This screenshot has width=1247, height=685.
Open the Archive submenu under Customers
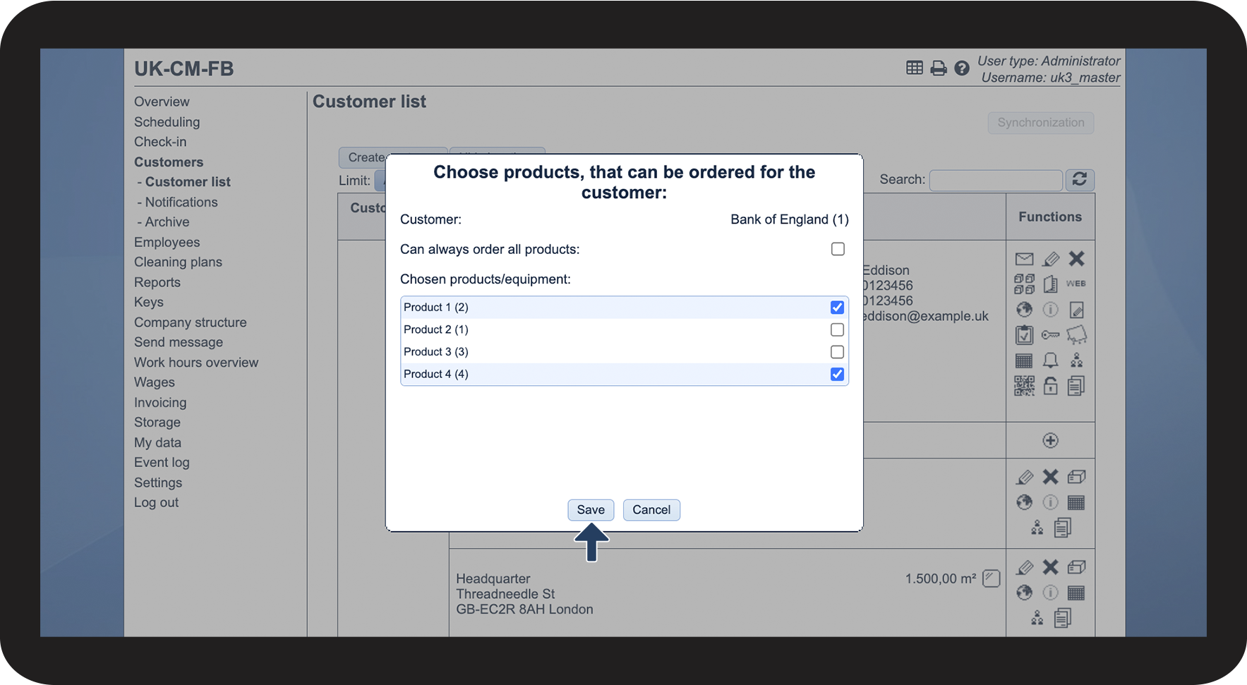[x=167, y=222]
